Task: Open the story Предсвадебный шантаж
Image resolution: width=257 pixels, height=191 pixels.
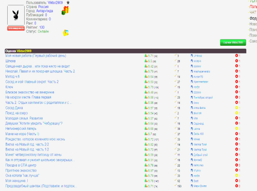Action: click(x=41, y=186)
